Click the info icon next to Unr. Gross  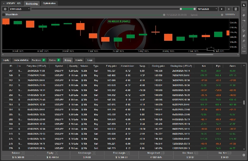196,153
